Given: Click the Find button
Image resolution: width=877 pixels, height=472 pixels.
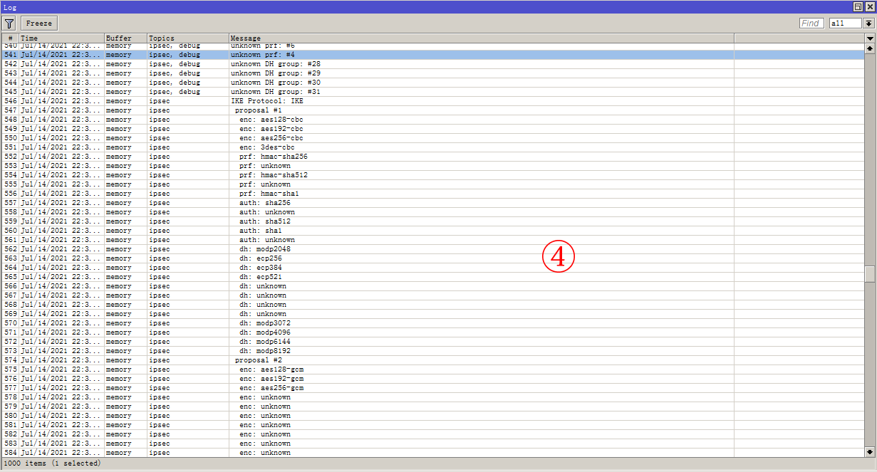Looking at the screenshot, I should click(x=811, y=23).
